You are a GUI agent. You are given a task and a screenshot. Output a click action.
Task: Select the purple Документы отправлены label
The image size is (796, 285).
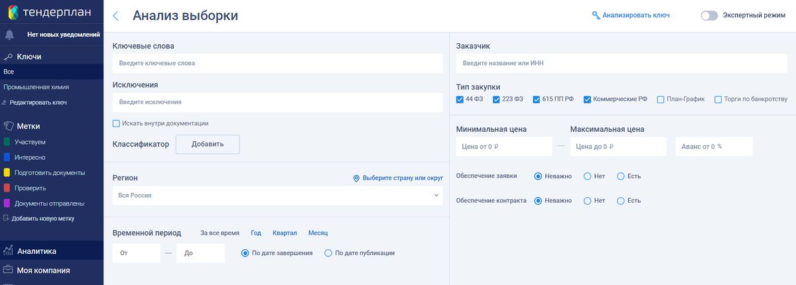tap(7, 203)
